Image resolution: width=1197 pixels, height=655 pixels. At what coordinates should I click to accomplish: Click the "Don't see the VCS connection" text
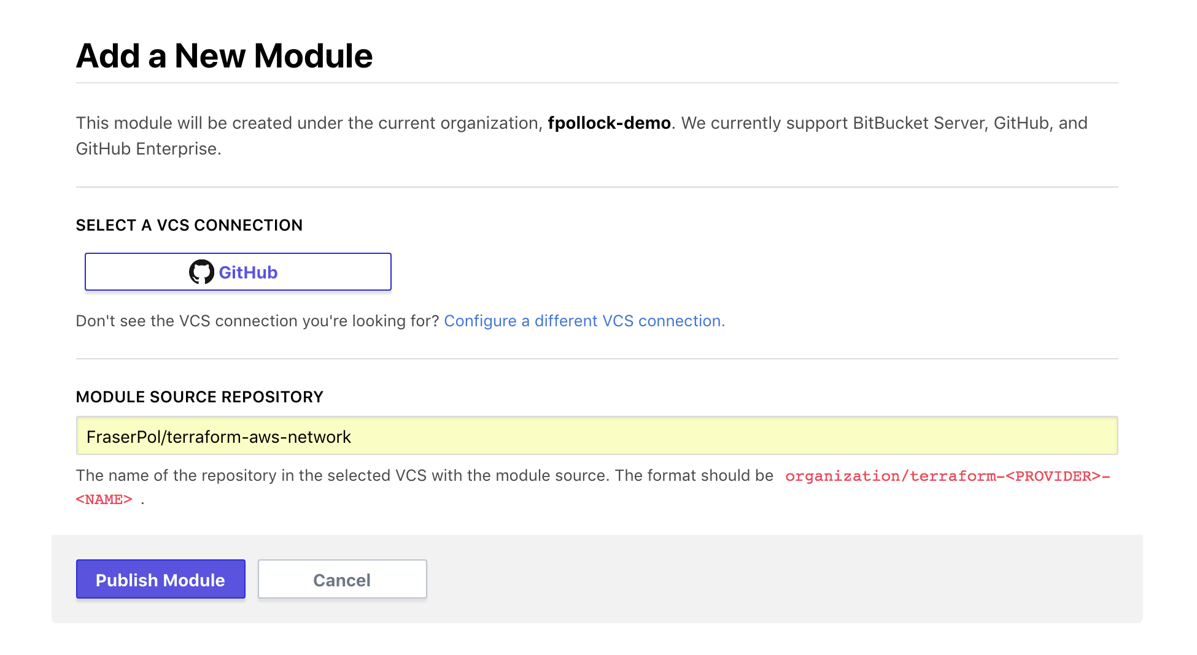pos(258,321)
